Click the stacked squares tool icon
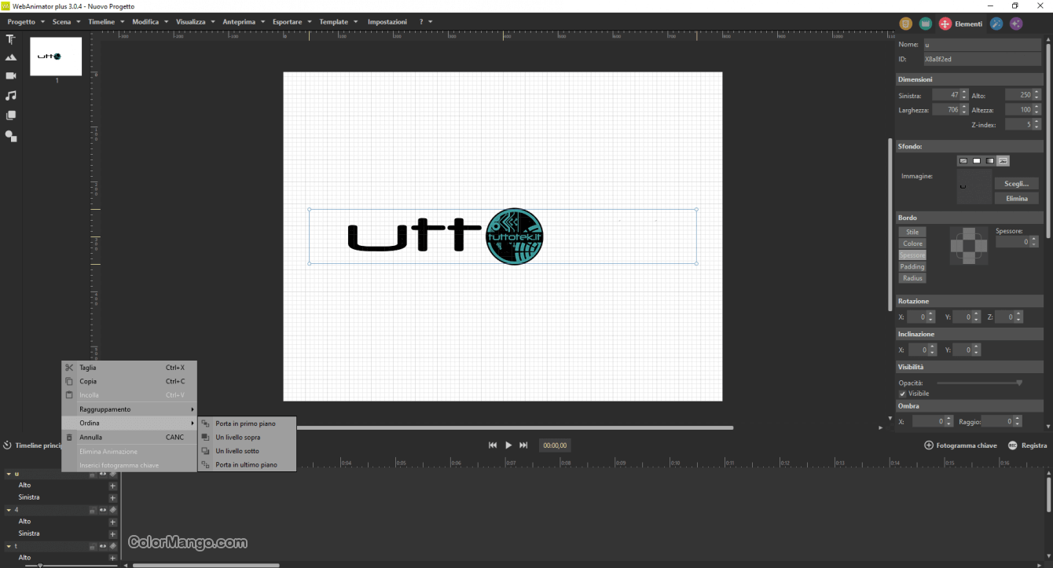The width and height of the screenshot is (1053, 568). pyautogui.click(x=11, y=115)
